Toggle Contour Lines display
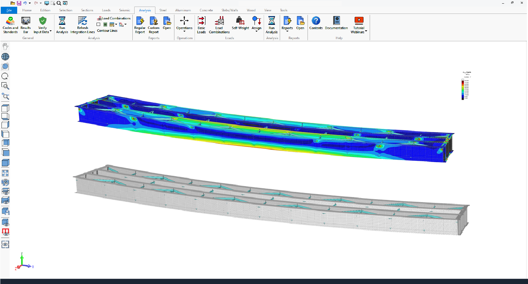Image resolution: width=528 pixels, height=284 pixels. tap(107, 31)
